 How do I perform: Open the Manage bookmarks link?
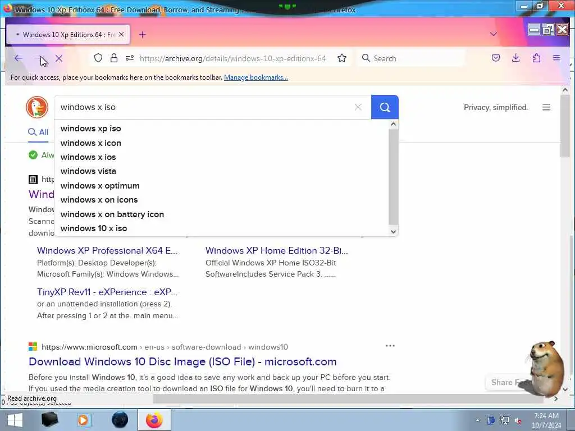point(256,77)
